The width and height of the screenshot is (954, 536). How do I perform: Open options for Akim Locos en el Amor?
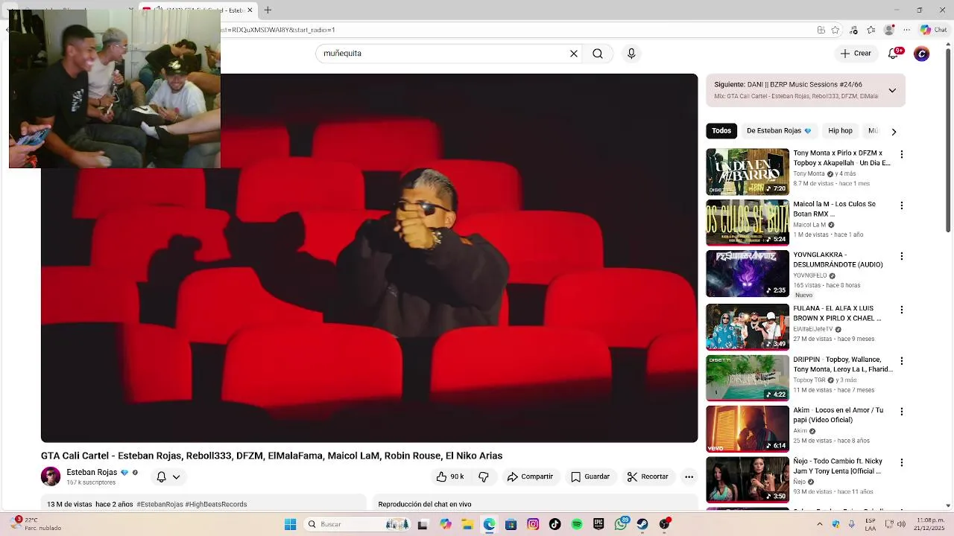[902, 412]
